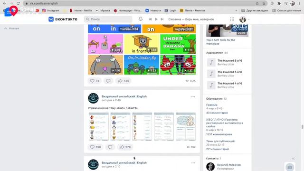The image size is (304, 171).
Task: Click the page vertical scrollbar thumb
Action: pos(302,127)
